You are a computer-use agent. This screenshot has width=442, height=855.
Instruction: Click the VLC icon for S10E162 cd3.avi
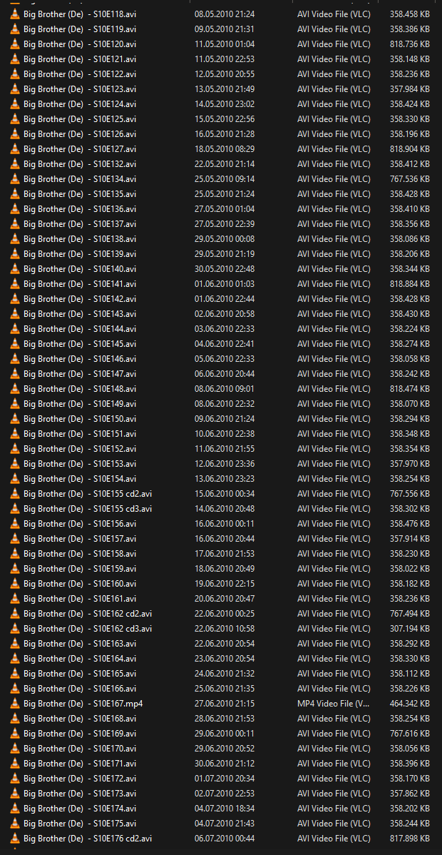[x=15, y=629]
